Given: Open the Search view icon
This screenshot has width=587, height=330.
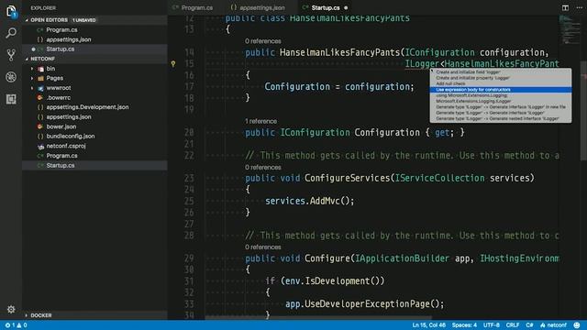Looking at the screenshot, I should (x=11, y=33).
